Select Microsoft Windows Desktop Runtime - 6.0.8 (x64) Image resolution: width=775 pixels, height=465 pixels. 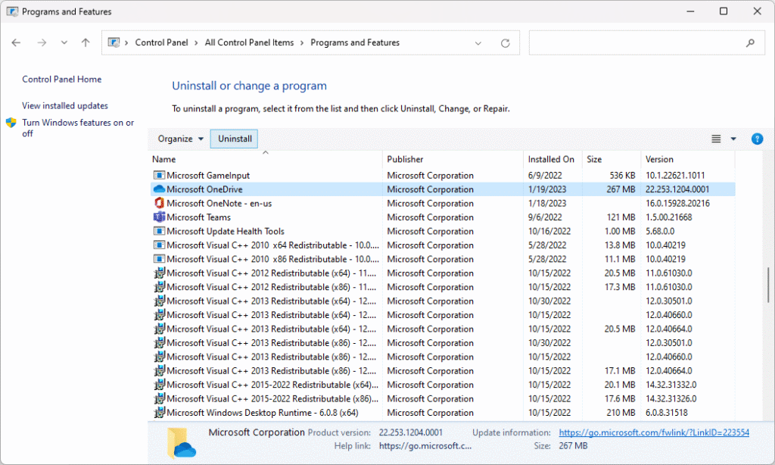(443, 413)
